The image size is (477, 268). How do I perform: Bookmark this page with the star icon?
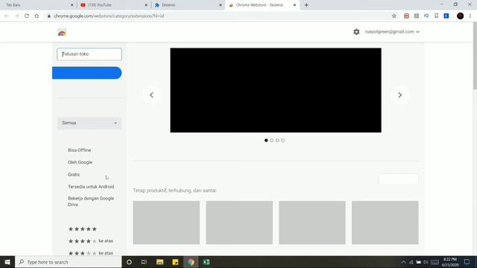[x=394, y=16]
